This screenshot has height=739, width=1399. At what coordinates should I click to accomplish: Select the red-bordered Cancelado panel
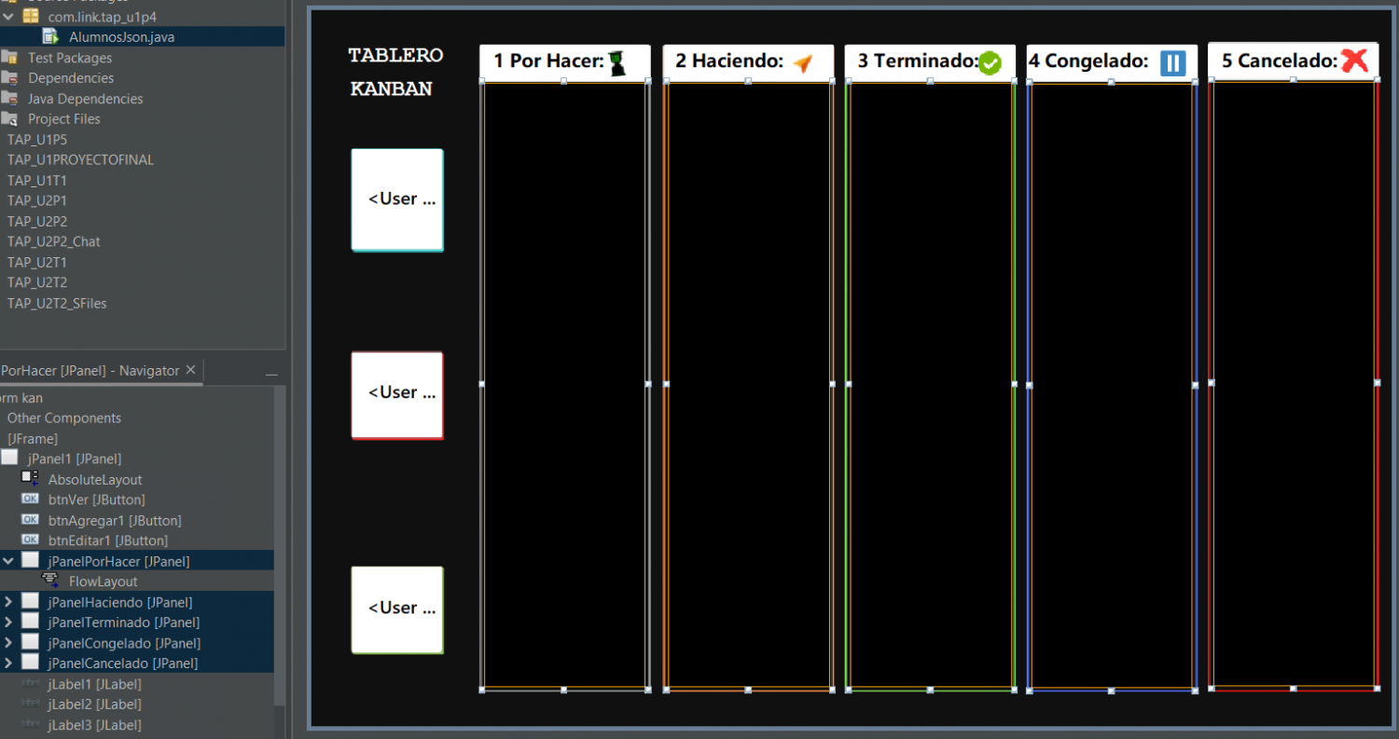pyautogui.click(x=1294, y=384)
